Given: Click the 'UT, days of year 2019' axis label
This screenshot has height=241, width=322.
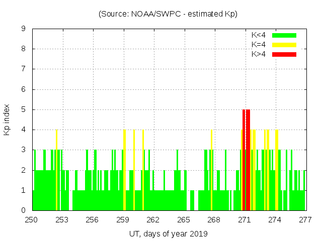Looking at the screenshot, I should coord(168,233).
